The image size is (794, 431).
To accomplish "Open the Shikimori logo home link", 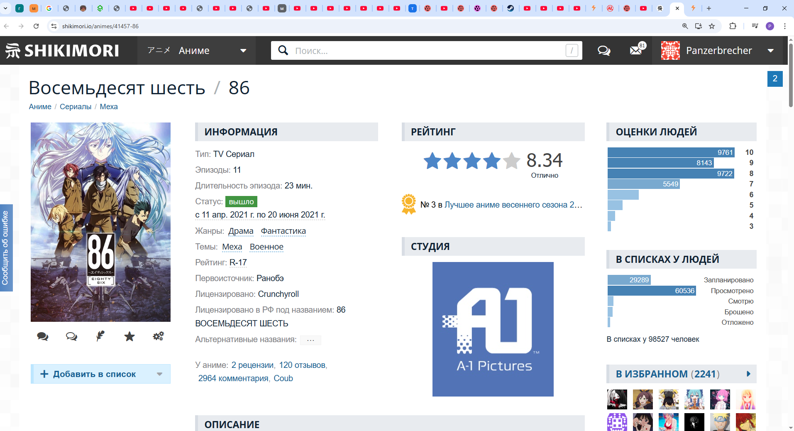I will [62, 51].
